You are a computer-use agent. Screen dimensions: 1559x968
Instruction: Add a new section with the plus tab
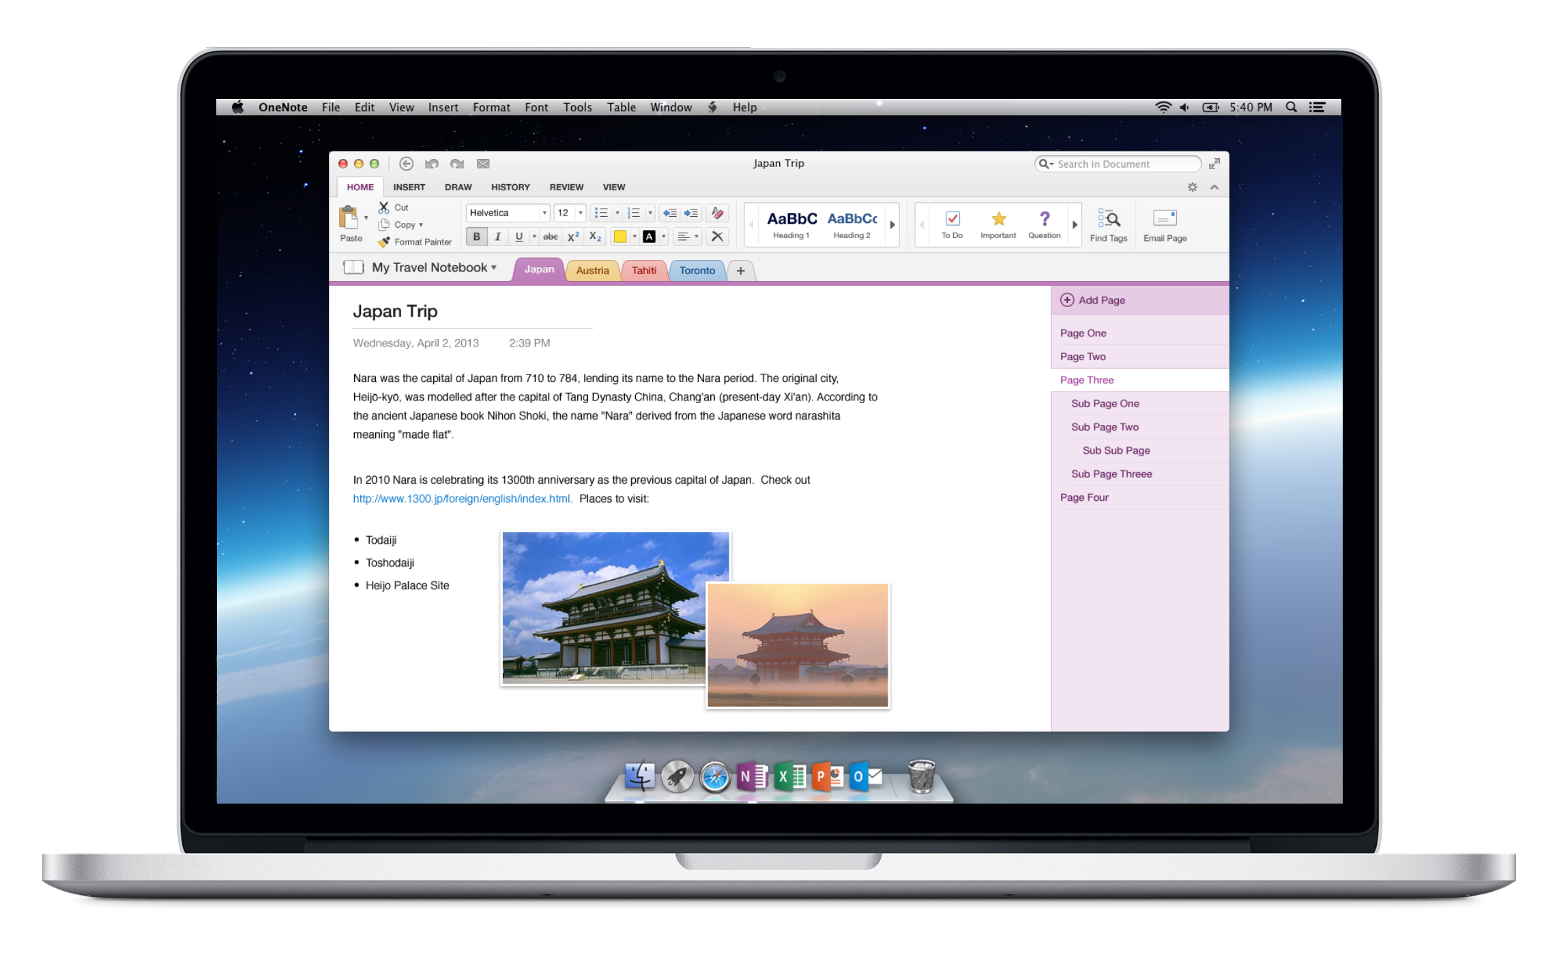tap(740, 270)
